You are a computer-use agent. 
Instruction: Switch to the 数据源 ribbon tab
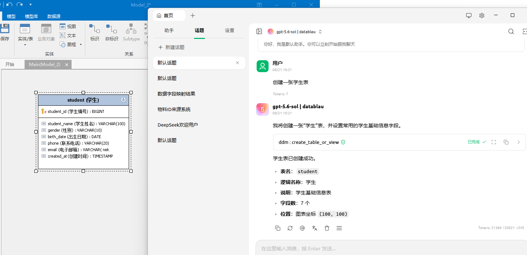tap(54, 16)
